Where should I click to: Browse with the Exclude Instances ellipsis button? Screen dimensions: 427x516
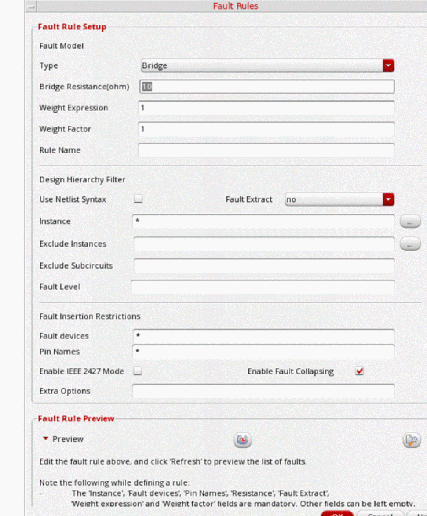click(410, 244)
